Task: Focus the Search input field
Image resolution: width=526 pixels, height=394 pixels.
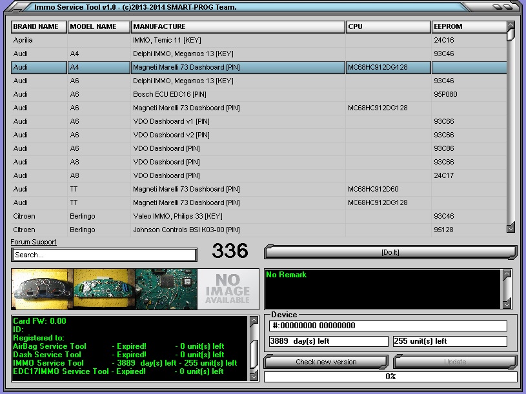Action: pyautogui.click(x=104, y=255)
